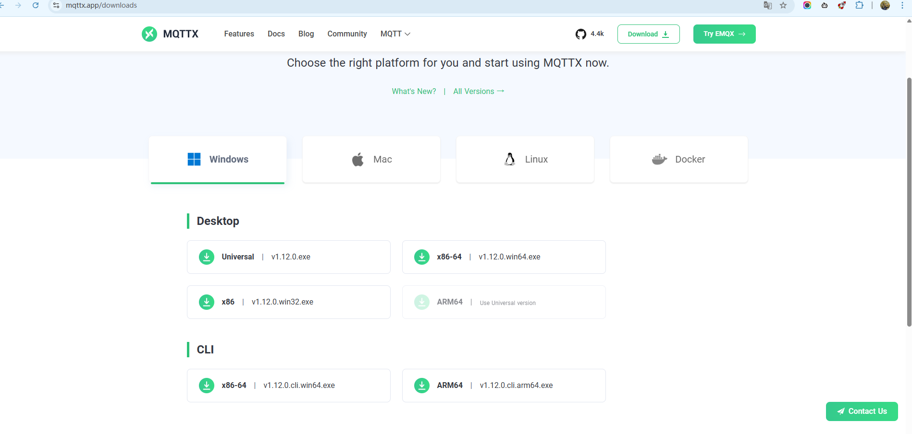Switch to the Linux platform tab
Viewport: 912px width, 434px height.
(525, 159)
